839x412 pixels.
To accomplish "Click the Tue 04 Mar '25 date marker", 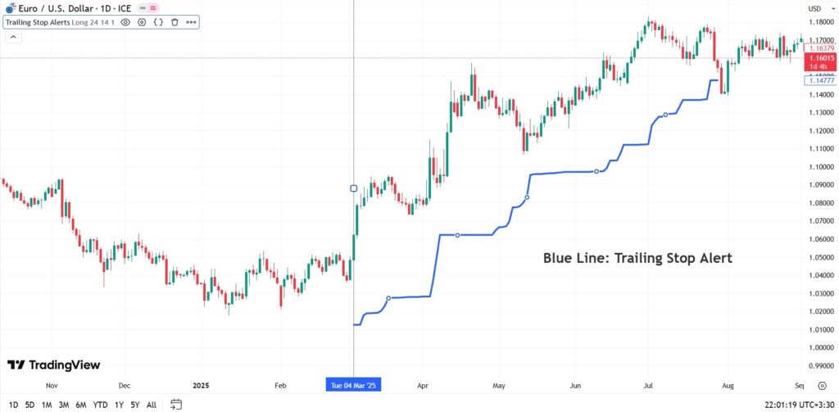I will pyautogui.click(x=353, y=384).
